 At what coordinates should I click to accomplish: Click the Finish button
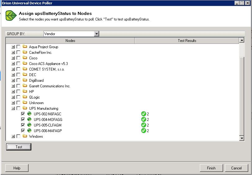click(x=211, y=168)
